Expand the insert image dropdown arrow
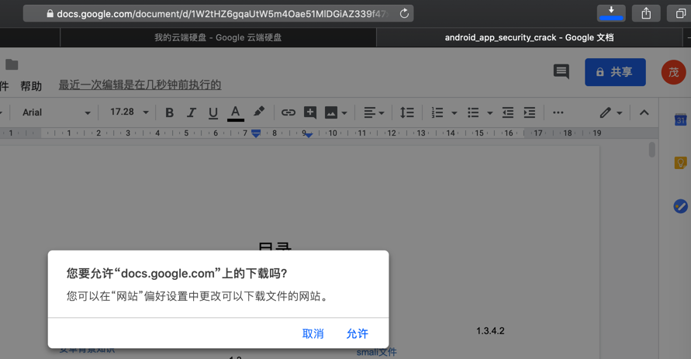 (x=344, y=113)
